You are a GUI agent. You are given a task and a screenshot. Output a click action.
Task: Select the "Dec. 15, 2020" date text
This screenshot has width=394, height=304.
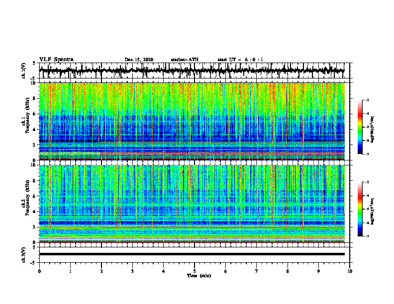(x=139, y=60)
